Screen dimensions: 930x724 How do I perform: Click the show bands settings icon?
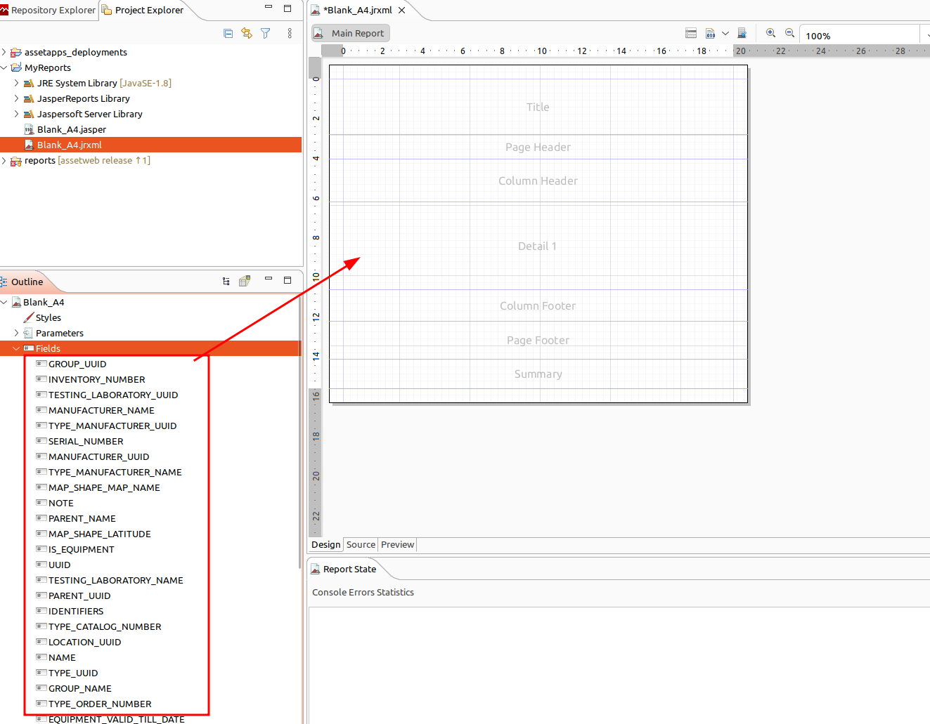tap(691, 33)
